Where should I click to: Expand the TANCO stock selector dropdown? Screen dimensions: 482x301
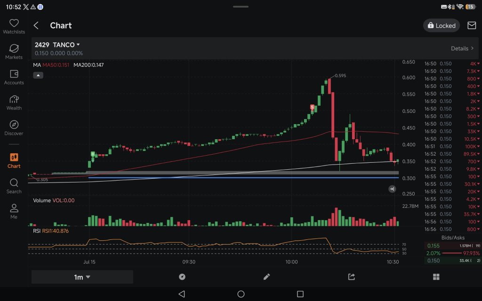(57, 45)
